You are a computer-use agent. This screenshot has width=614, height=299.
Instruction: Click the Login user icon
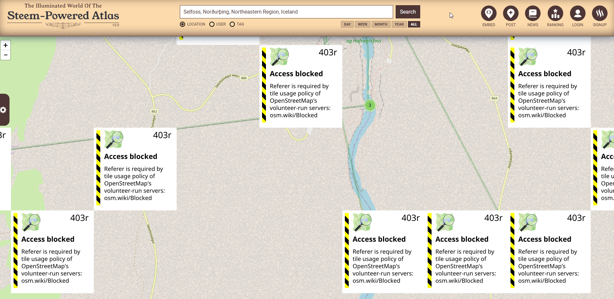(577, 14)
